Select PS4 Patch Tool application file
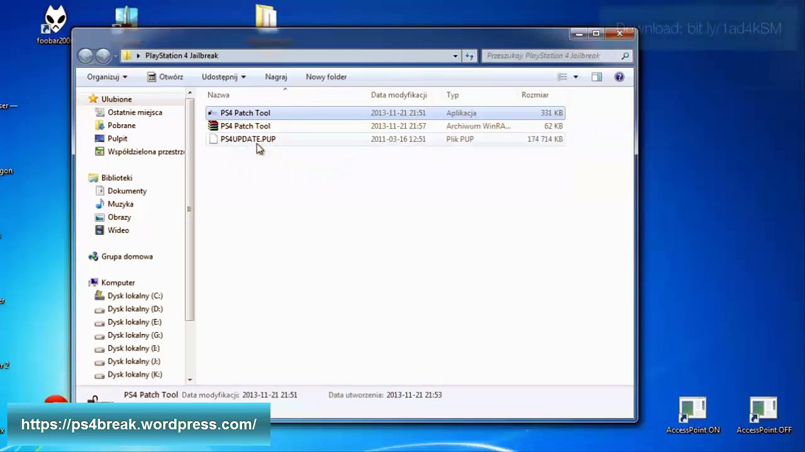 (386, 113)
